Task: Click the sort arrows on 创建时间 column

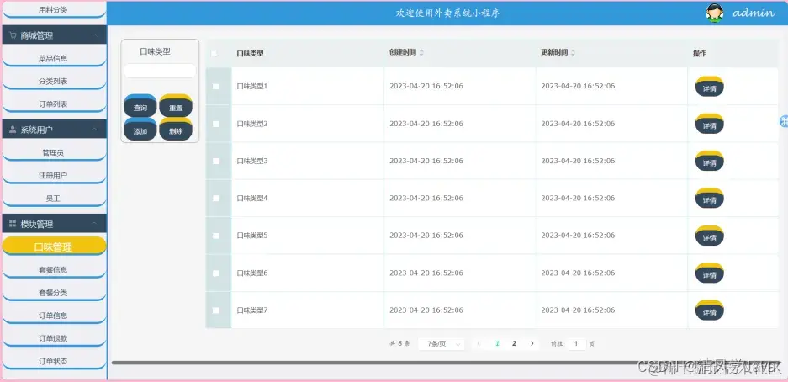Action: point(421,53)
